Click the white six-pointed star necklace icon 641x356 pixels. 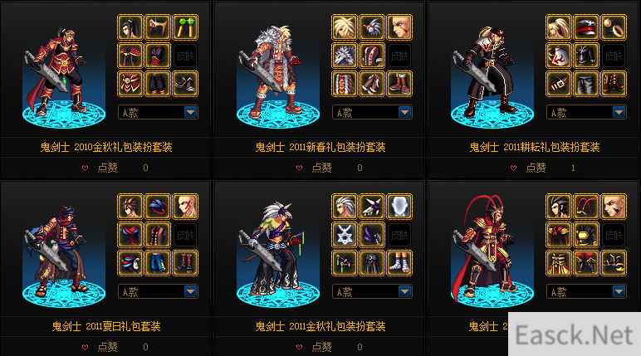[x=344, y=235]
